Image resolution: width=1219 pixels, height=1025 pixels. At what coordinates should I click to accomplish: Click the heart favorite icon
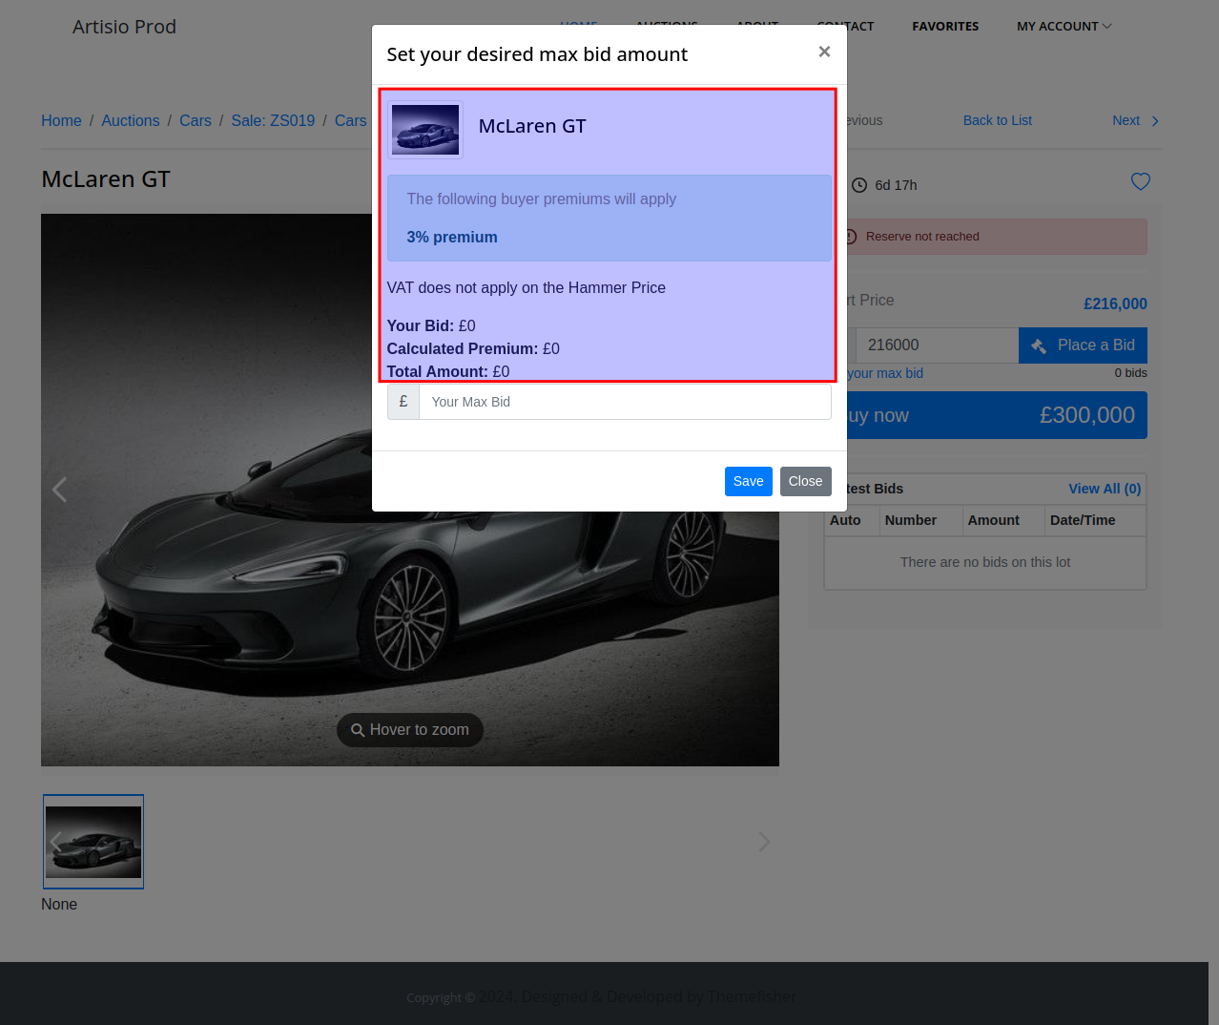1140,181
